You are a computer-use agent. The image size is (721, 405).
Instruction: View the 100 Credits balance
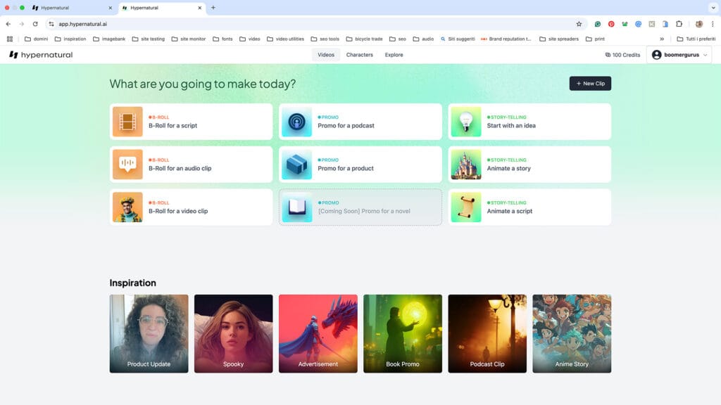coord(622,55)
